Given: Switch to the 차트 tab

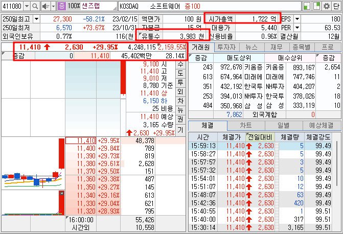Looking at the screenshot, I should [x=246, y=126].
